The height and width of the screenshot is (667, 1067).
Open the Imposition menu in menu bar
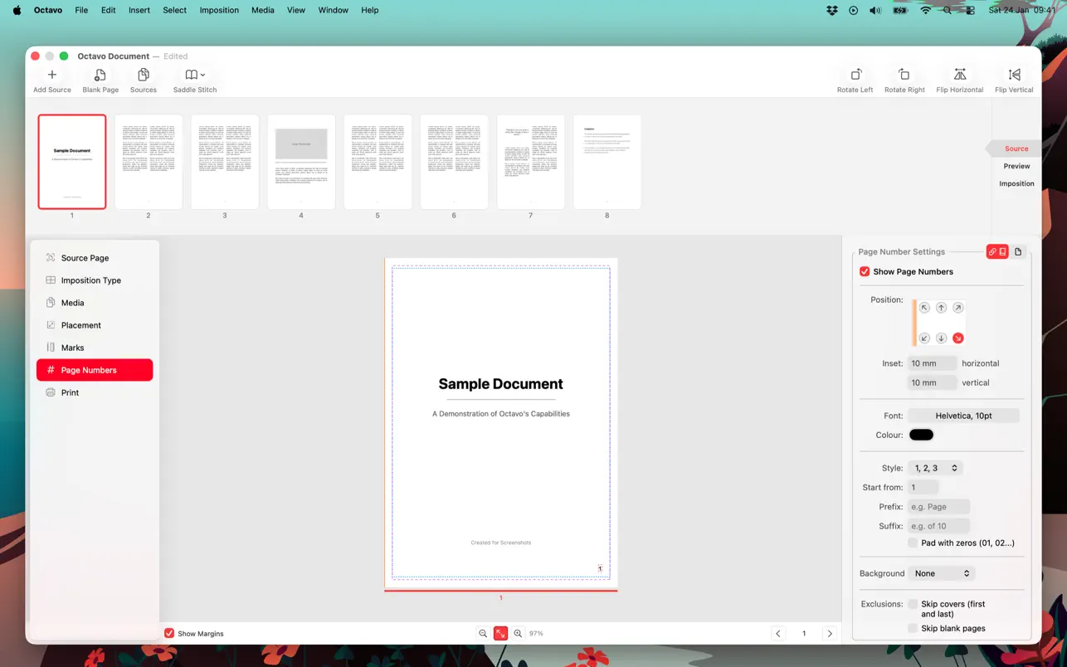coord(219,10)
